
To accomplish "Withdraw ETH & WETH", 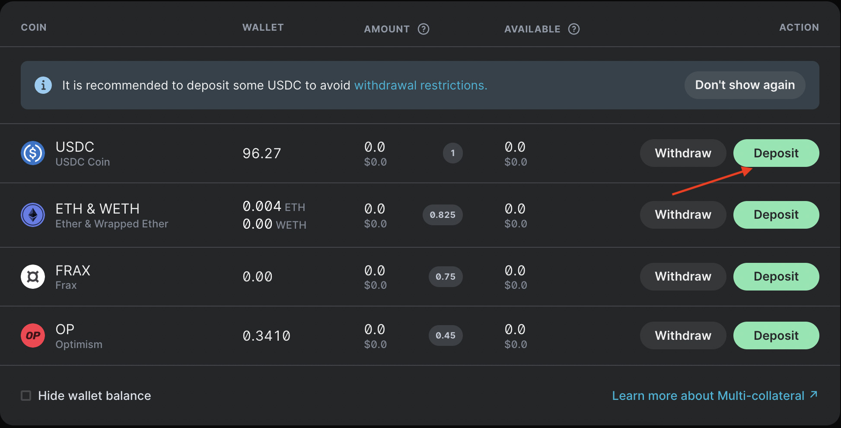I will [x=683, y=215].
